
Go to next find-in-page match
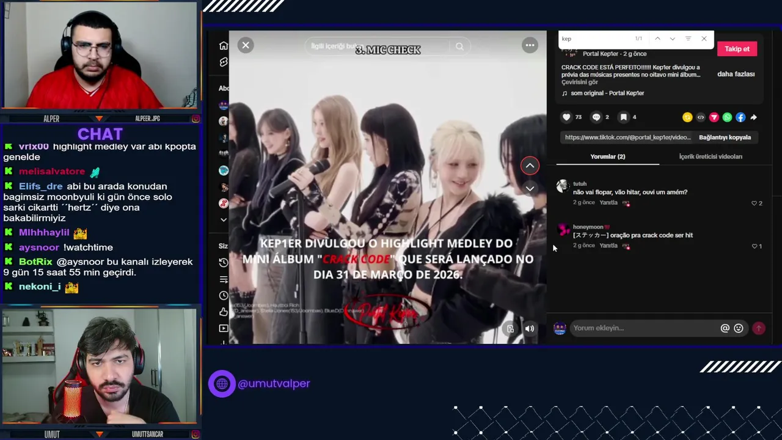[673, 38]
